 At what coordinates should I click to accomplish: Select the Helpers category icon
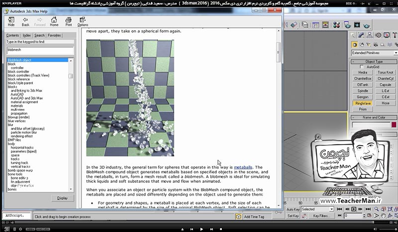point(383,45)
